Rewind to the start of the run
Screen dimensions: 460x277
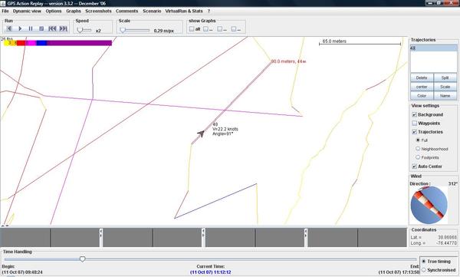tap(52, 28)
